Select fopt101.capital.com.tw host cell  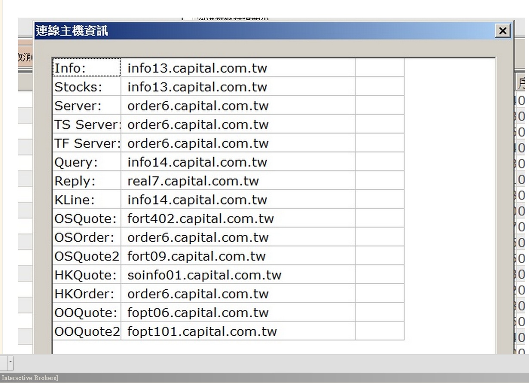coord(238,331)
